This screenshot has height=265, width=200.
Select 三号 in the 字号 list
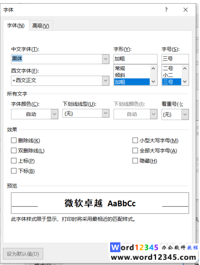coord(172,82)
